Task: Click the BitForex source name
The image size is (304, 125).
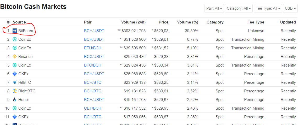Action: (26, 31)
